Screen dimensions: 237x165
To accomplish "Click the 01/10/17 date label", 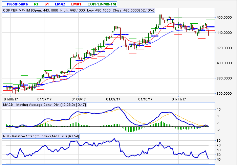I will [x=145, y=99].
